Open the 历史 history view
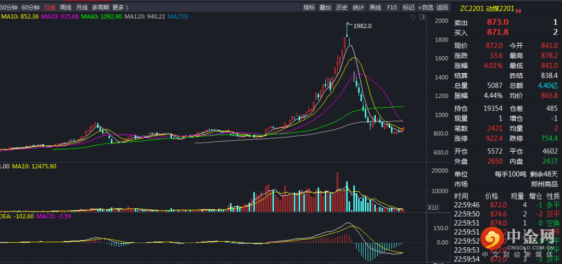 (x=342, y=7)
